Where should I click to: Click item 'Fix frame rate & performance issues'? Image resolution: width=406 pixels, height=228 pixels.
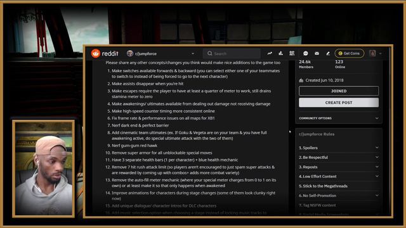(163, 118)
